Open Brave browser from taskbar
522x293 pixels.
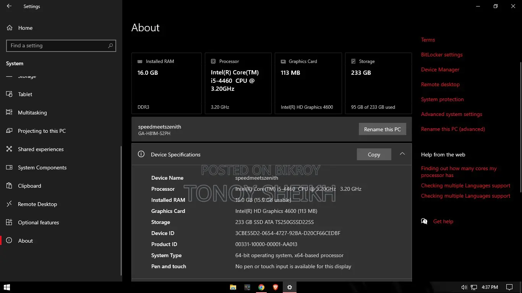(276, 287)
